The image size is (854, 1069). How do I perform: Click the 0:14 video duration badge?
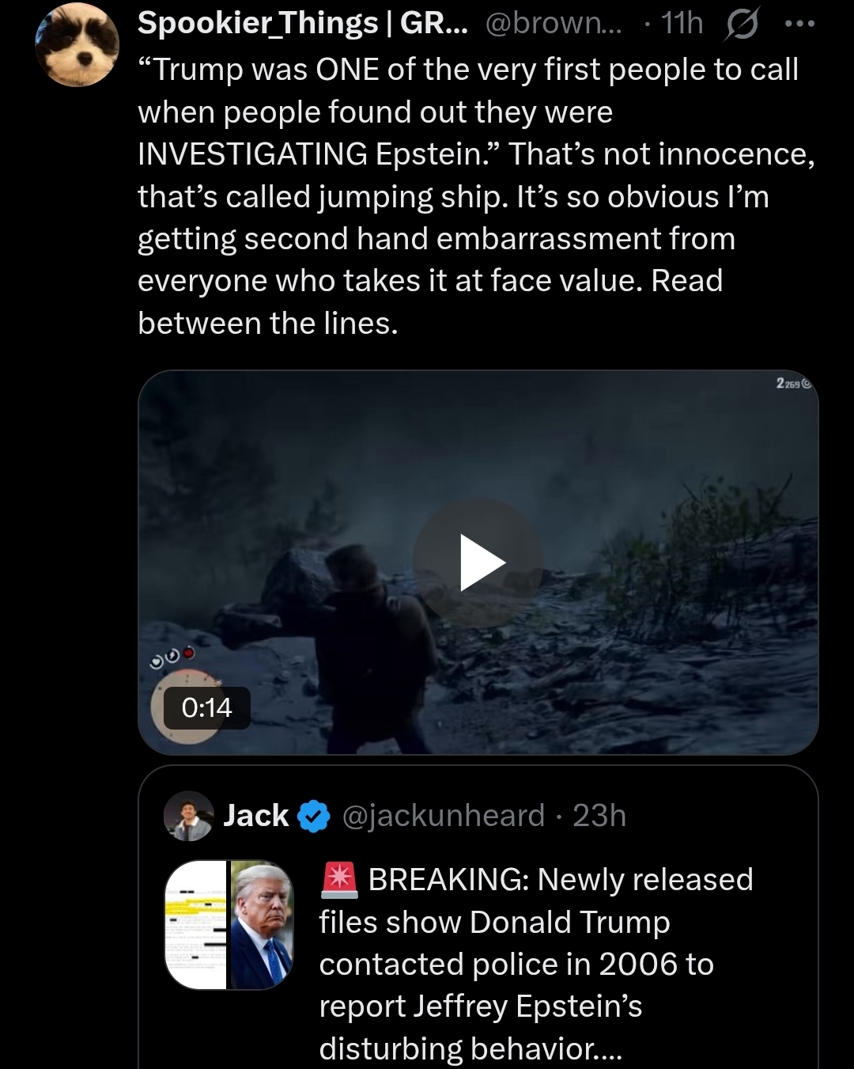pos(207,707)
